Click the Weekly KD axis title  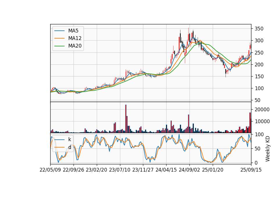coord(268,149)
